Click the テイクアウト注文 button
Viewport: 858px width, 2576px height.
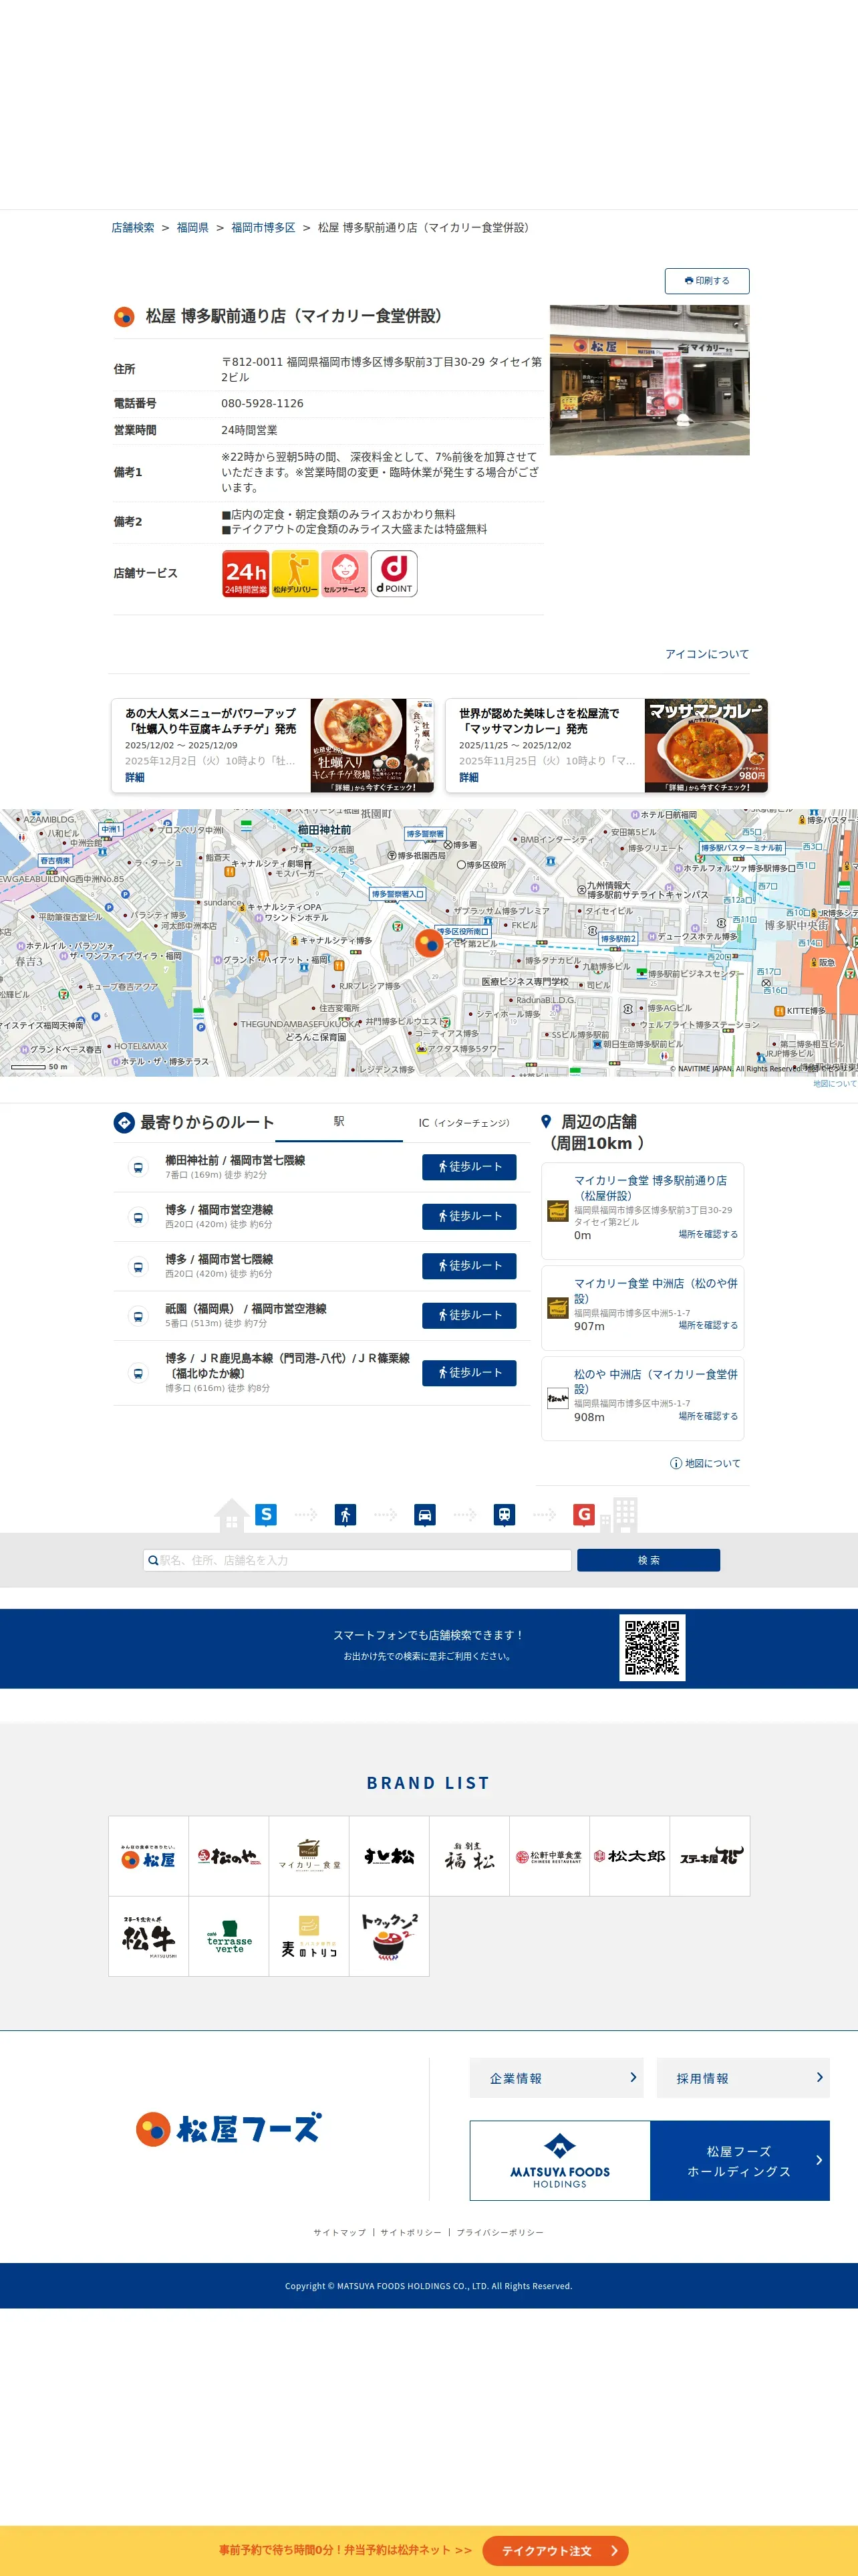[555, 2551]
